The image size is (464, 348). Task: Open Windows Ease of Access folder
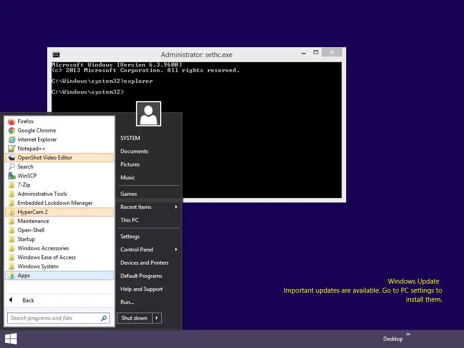(59, 257)
